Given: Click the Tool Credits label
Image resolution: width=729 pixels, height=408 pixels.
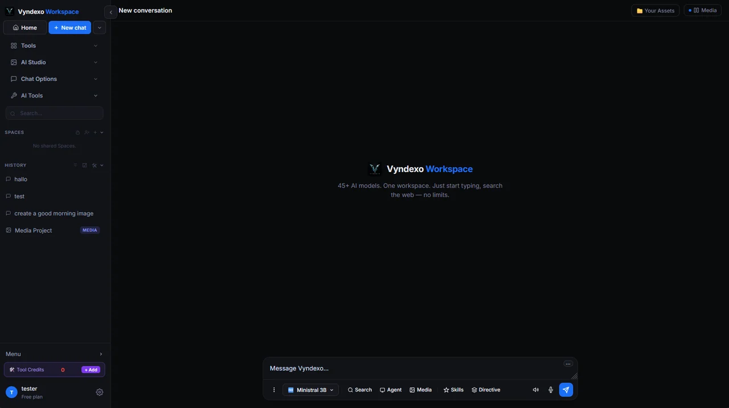Looking at the screenshot, I should 30,370.
